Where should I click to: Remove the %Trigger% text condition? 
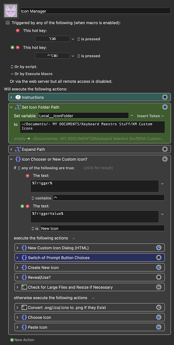pyautogui.click(x=28, y=176)
